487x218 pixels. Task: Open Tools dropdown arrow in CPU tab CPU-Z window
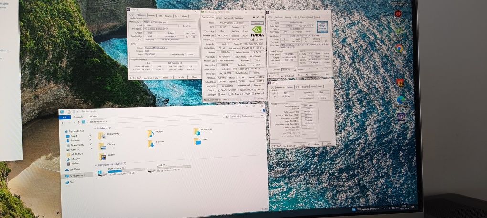[x=306, y=75]
